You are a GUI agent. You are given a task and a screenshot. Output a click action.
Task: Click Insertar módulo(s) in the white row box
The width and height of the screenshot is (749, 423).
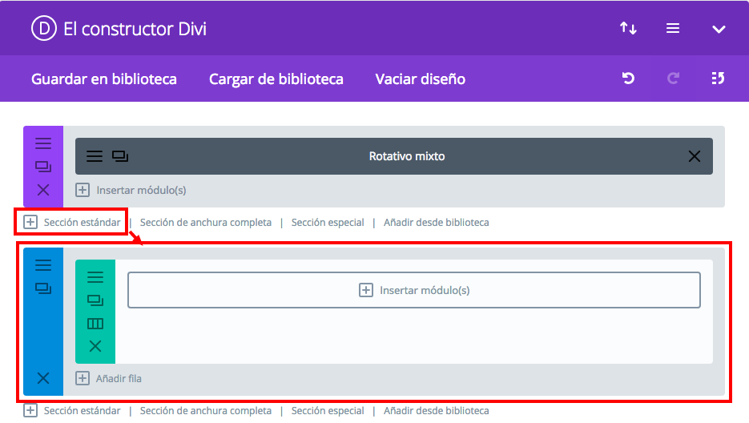[x=413, y=290]
